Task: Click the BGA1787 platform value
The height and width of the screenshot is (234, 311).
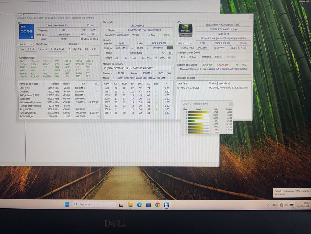Action: (x=74, y=44)
